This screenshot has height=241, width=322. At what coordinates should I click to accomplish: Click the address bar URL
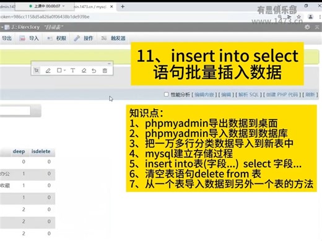click(x=45, y=17)
